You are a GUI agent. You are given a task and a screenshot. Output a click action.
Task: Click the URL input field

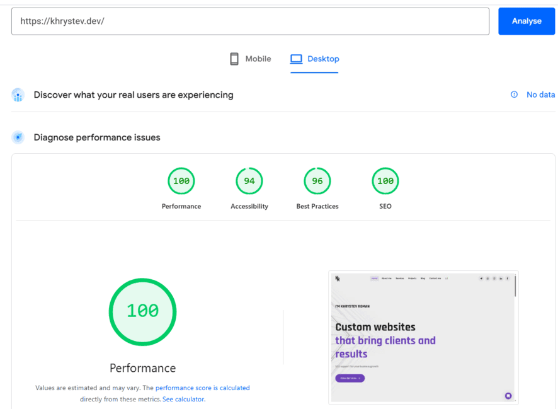pyautogui.click(x=251, y=21)
